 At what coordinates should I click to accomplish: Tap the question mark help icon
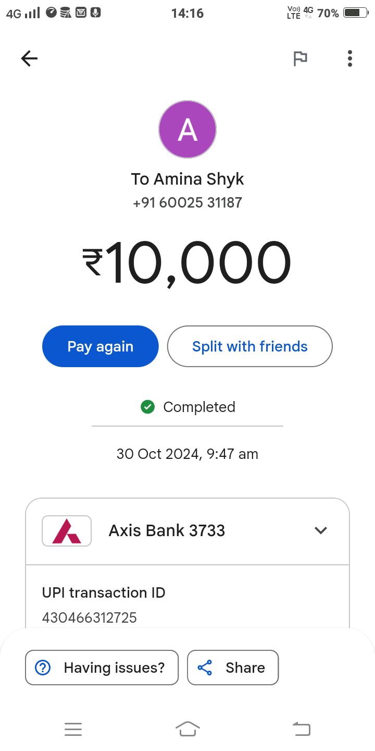point(42,668)
